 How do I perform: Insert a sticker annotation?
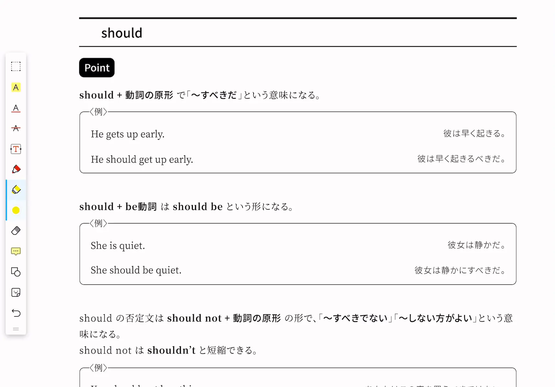(16, 293)
